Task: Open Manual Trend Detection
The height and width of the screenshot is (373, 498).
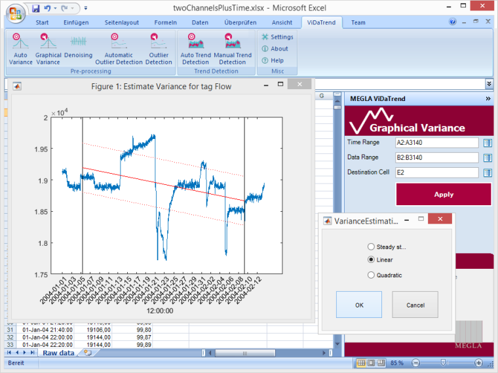Action: point(233,49)
